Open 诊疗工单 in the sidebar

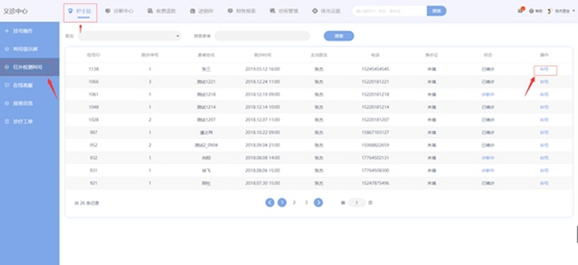29,121
